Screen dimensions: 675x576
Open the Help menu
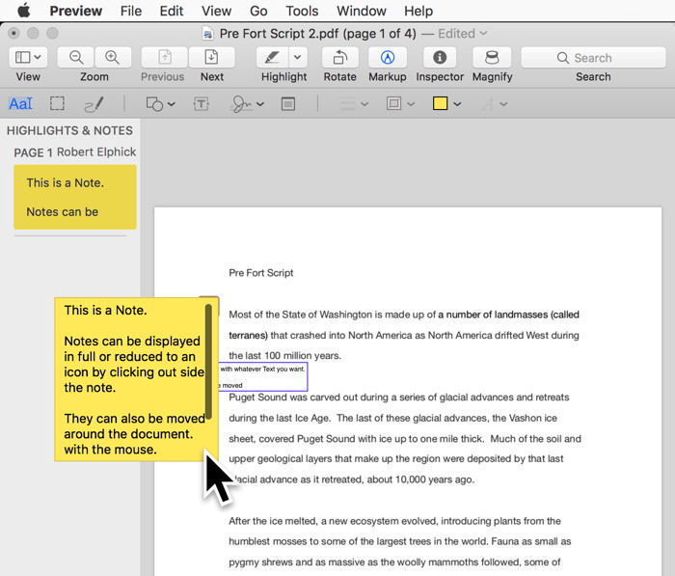418,11
